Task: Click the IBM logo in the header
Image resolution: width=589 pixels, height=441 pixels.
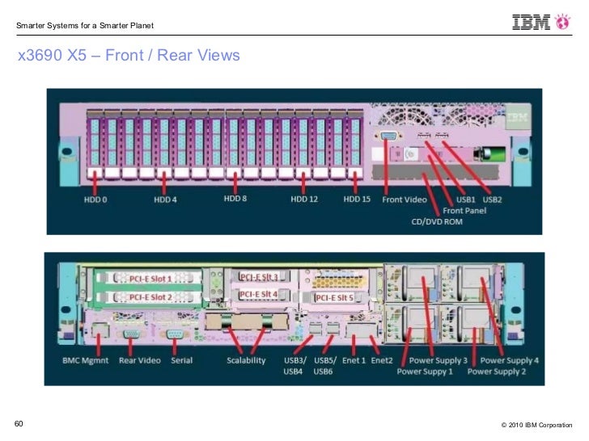Action: coord(531,22)
